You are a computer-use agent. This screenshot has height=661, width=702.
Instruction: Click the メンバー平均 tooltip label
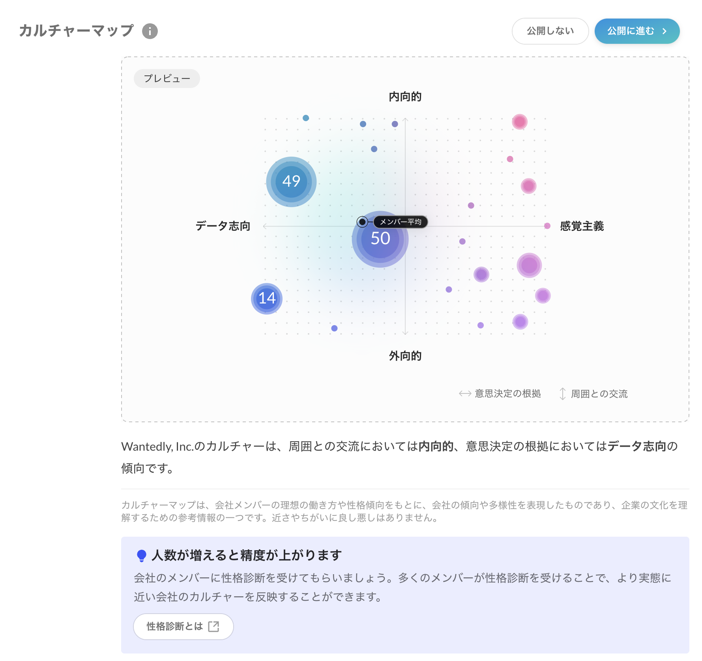(x=400, y=222)
